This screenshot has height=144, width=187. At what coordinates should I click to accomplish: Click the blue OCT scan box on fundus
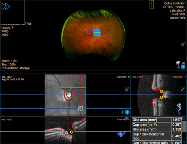(x=97, y=33)
